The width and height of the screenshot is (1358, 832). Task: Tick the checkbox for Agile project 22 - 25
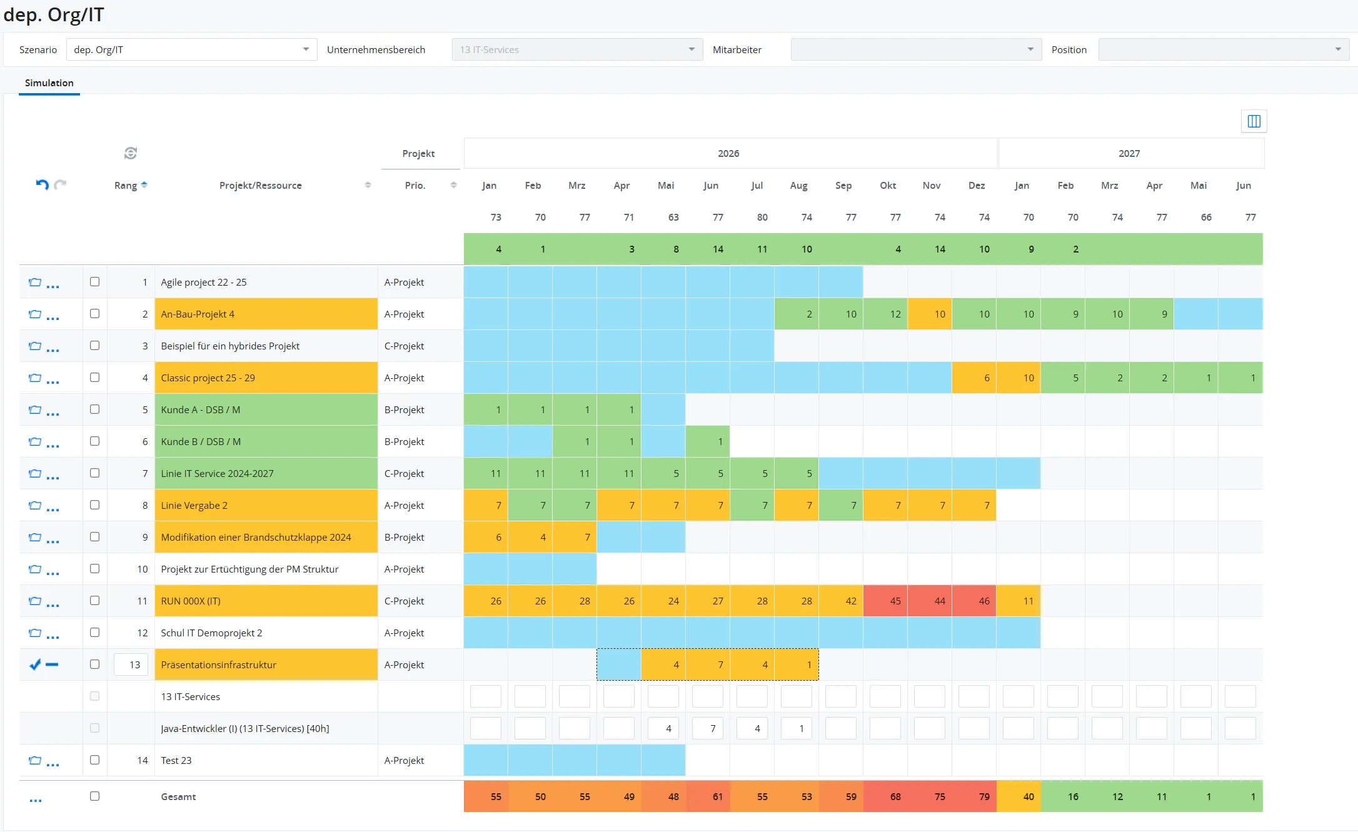94,281
